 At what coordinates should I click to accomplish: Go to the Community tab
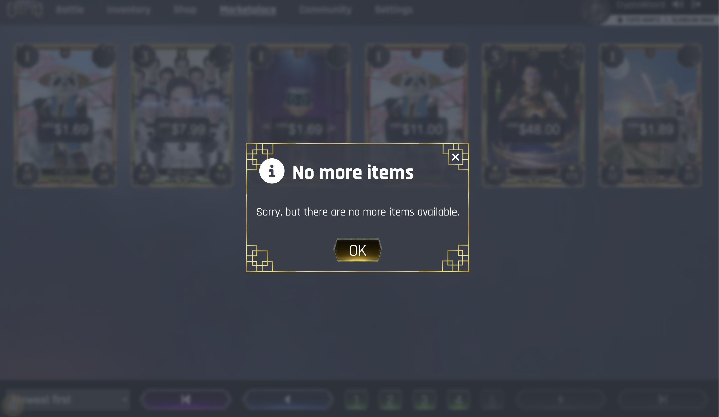[325, 10]
